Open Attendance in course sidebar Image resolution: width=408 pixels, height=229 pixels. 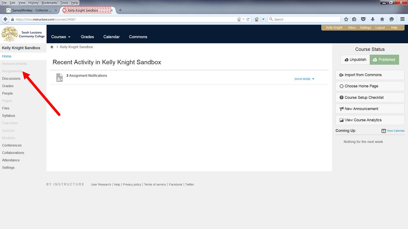pos(11,160)
